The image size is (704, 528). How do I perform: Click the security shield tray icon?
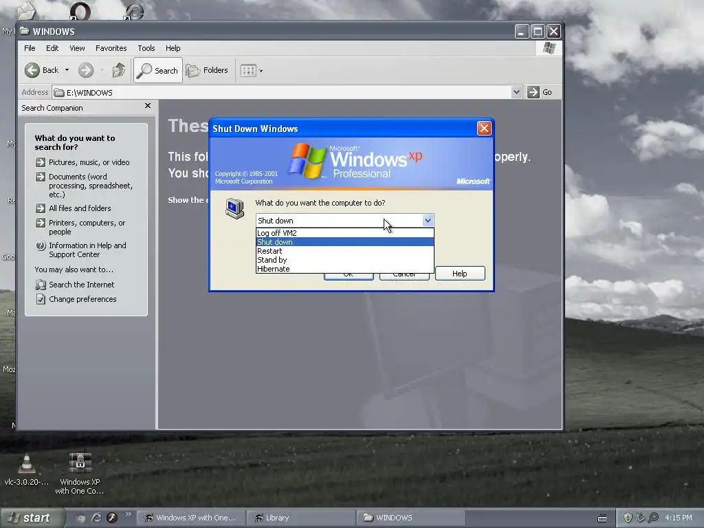[628, 518]
